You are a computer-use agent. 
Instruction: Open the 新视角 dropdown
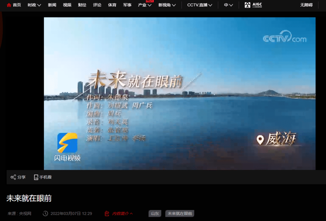click(167, 5)
